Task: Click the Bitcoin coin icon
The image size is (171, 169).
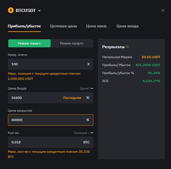Action: [11, 10]
